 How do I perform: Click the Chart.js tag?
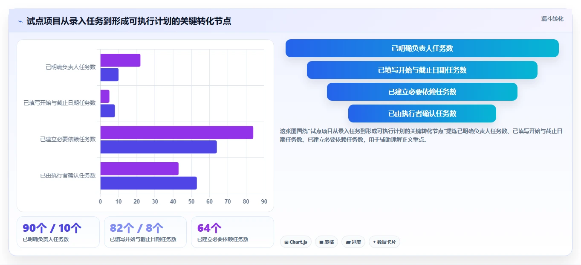pos(296,242)
